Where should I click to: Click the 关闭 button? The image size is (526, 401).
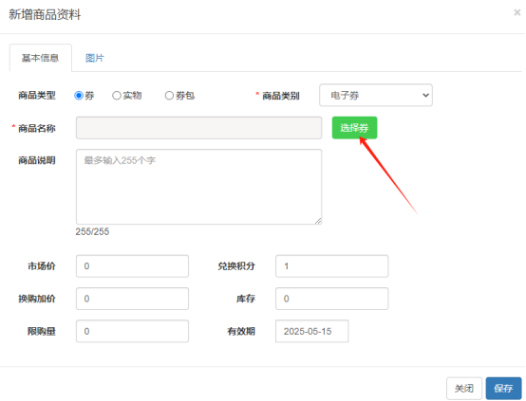(464, 389)
